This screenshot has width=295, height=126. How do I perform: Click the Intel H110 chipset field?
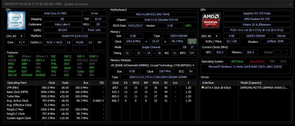[x=161, y=20]
